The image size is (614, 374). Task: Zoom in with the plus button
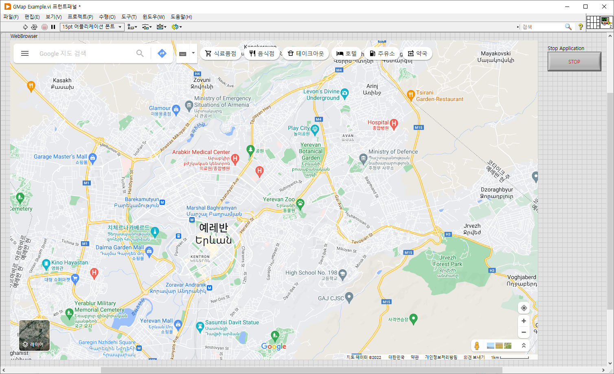[x=524, y=321]
